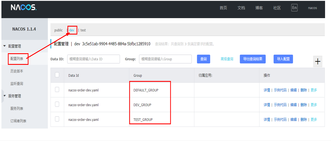Open 示例代码 for the TEST_GROUP row
331x141 pixels.
[280, 120]
